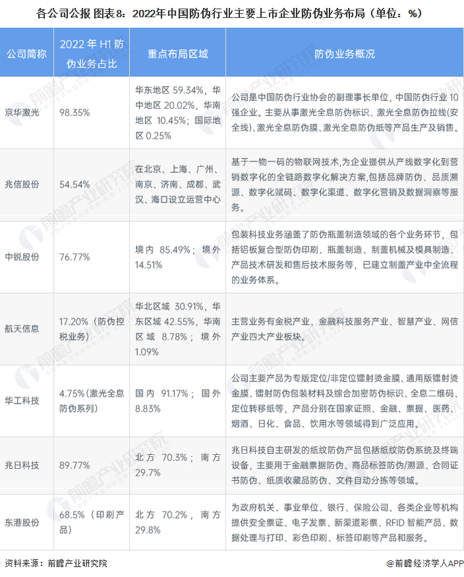464x577 pixels.
Task: Click the 17.20%(防伪控税业务) cell
Action: point(91,329)
